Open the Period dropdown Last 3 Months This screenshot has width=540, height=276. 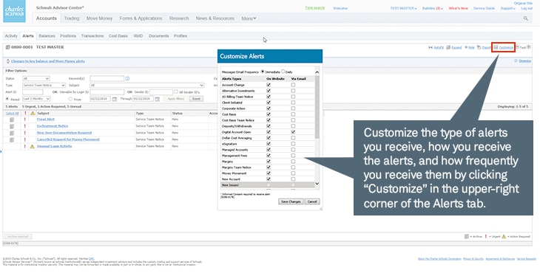point(36,99)
